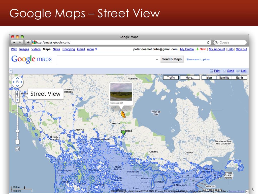Open the More... layers menu
This screenshot has width=258, height=194.
pos(190,78)
